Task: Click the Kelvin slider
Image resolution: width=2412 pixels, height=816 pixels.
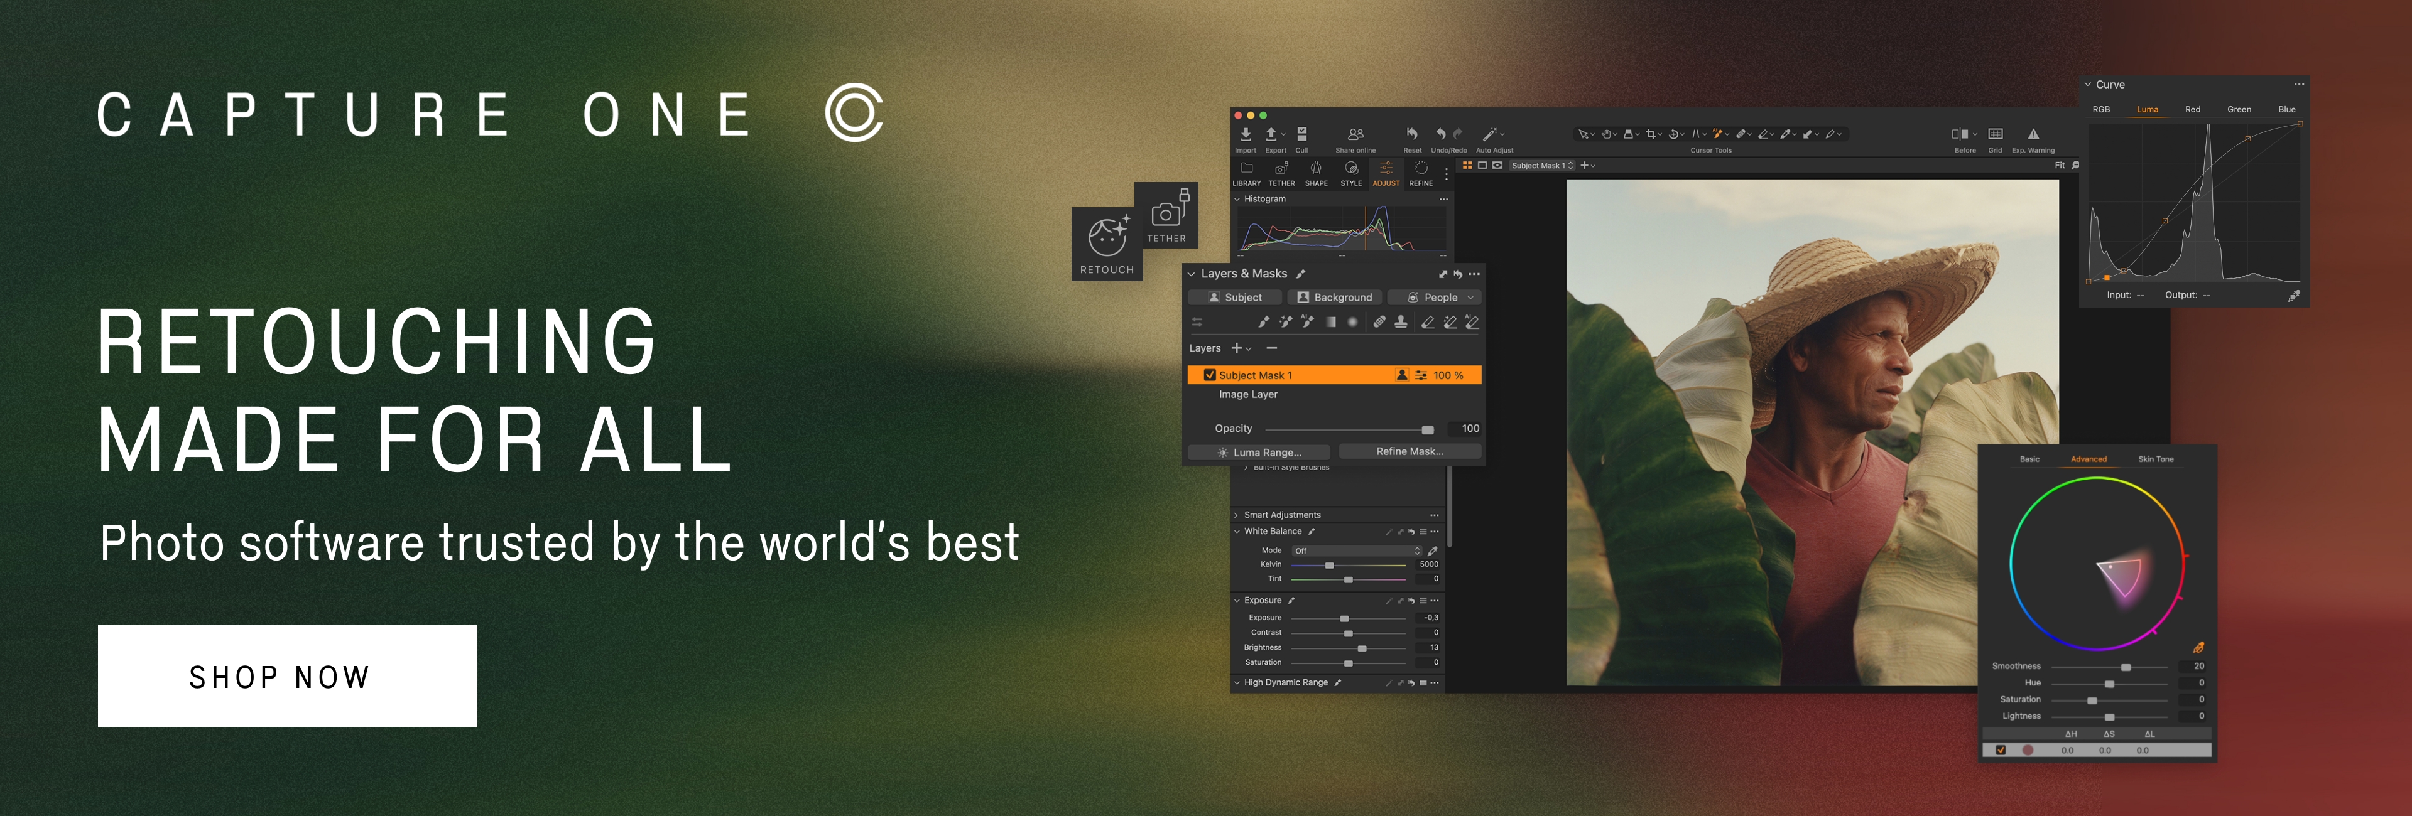Action: pyautogui.click(x=1349, y=565)
